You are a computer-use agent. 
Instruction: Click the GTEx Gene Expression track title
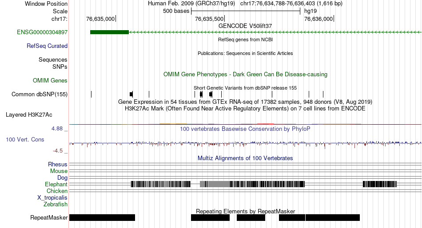(x=245, y=102)
